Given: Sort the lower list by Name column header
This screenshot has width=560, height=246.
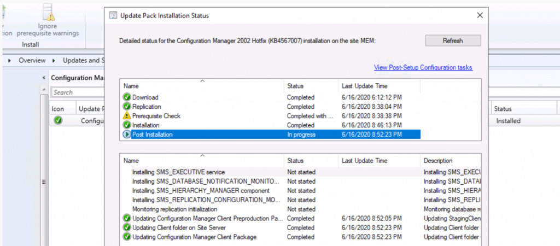Looking at the screenshot, I should (x=202, y=161).
